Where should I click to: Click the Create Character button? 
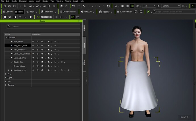pyautogui.click(x=68, y=12)
